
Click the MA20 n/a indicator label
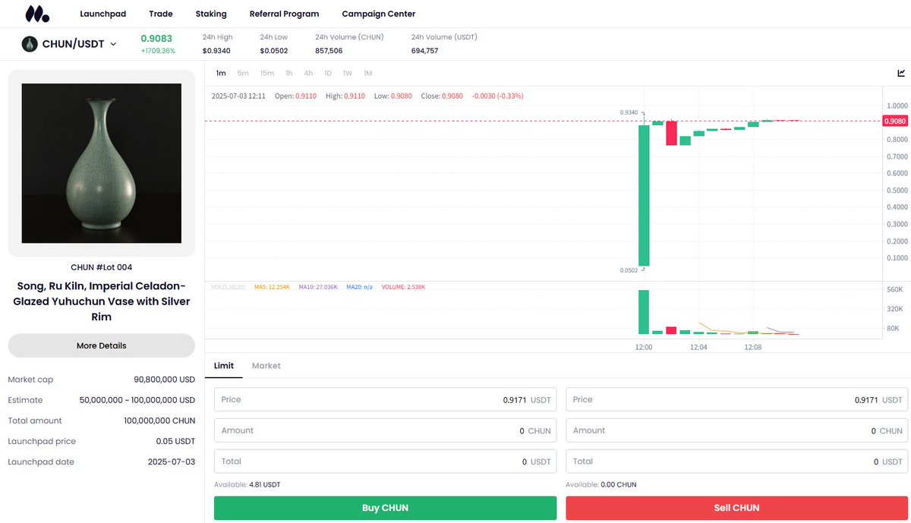pyautogui.click(x=361, y=287)
